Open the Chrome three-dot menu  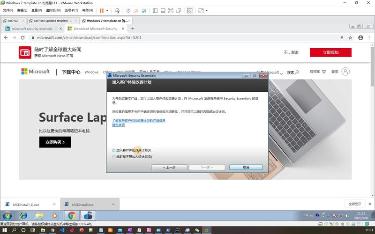369,38
